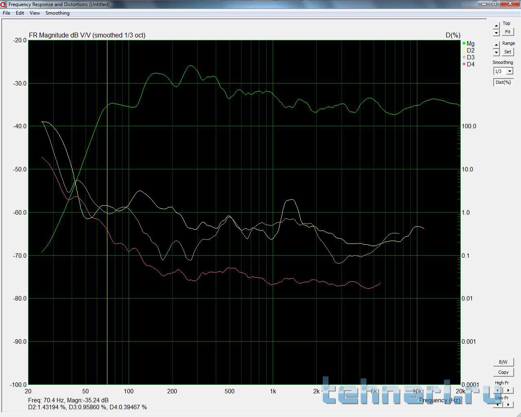Image resolution: width=521 pixels, height=417 pixels.
Task: Raise the Top value with up arrow
Action: pos(496,26)
